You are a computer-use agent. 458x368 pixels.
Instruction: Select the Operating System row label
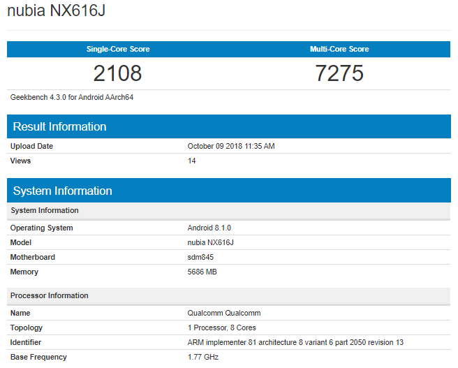(41, 228)
